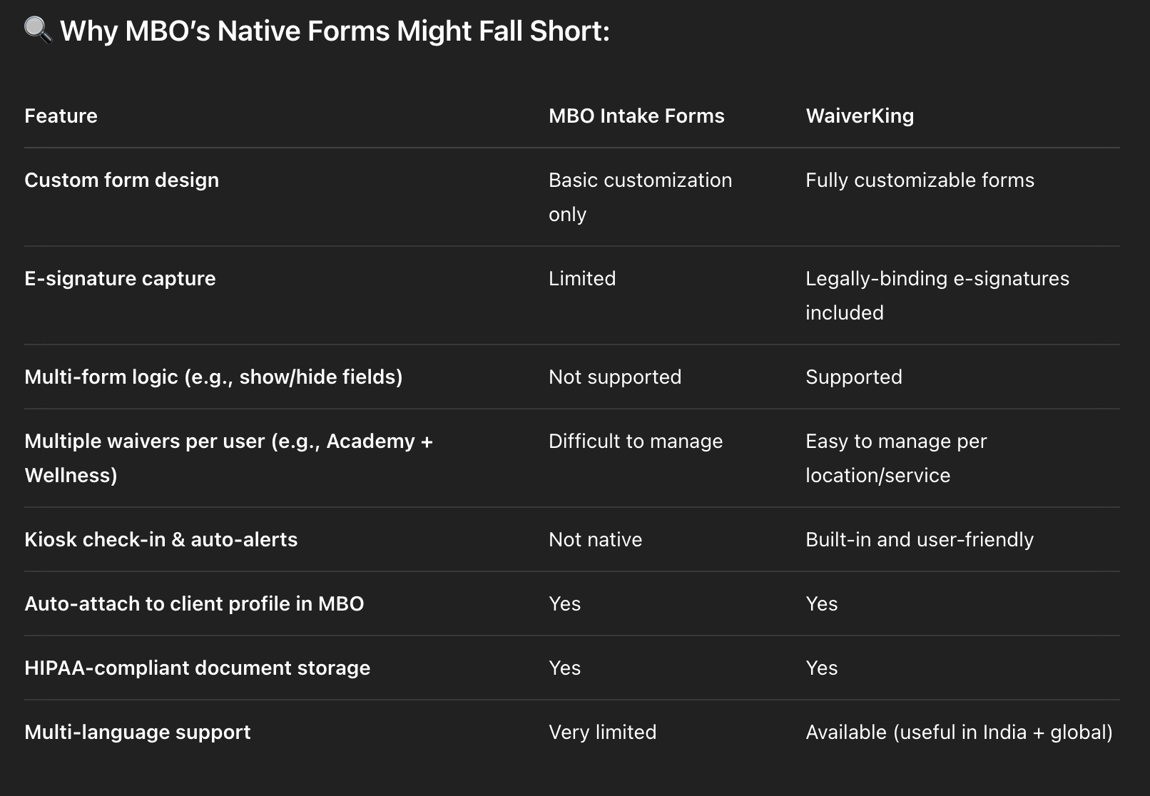Click the HIPAA-compliant document storage label

tap(197, 668)
